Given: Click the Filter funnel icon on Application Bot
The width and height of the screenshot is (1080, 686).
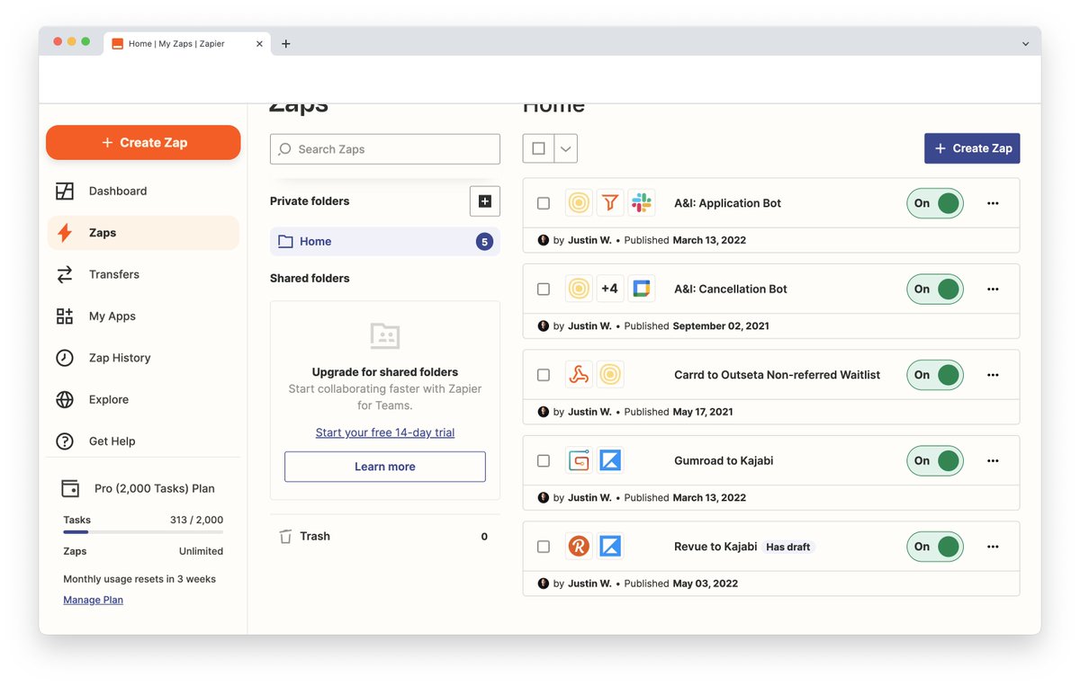Looking at the screenshot, I should coord(610,203).
